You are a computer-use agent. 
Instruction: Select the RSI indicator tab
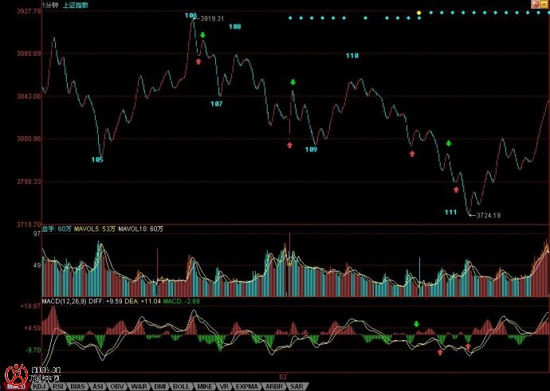click(58, 386)
